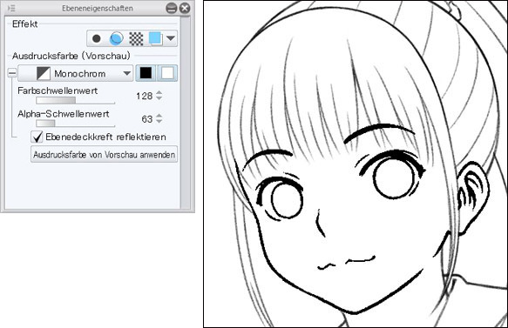508x328 pixels.
Task: Open the Monochrom expression color dropdown
Action: (76, 73)
